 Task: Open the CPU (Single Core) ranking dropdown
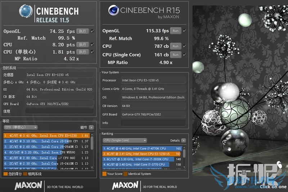(x=125, y=140)
